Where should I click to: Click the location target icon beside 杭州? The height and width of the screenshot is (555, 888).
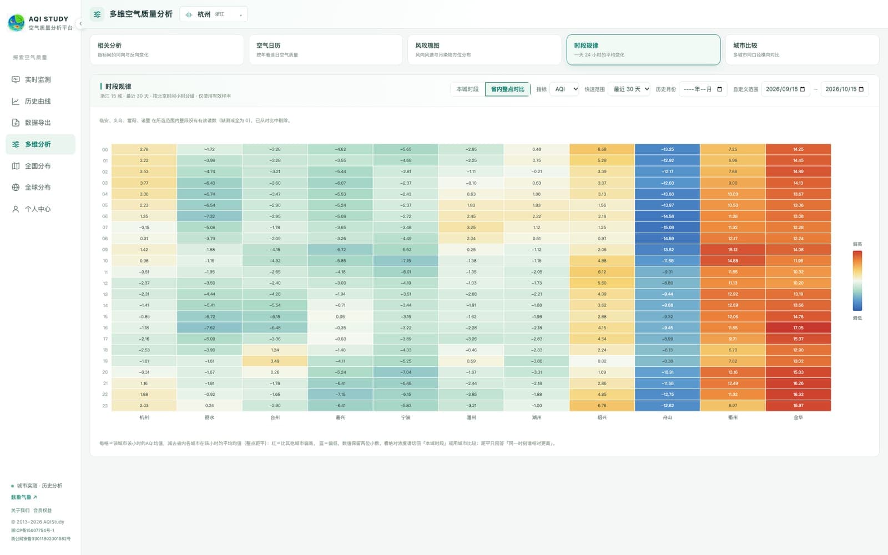tap(189, 14)
